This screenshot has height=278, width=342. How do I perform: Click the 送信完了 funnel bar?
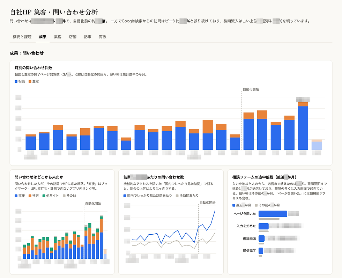[x=261, y=251]
